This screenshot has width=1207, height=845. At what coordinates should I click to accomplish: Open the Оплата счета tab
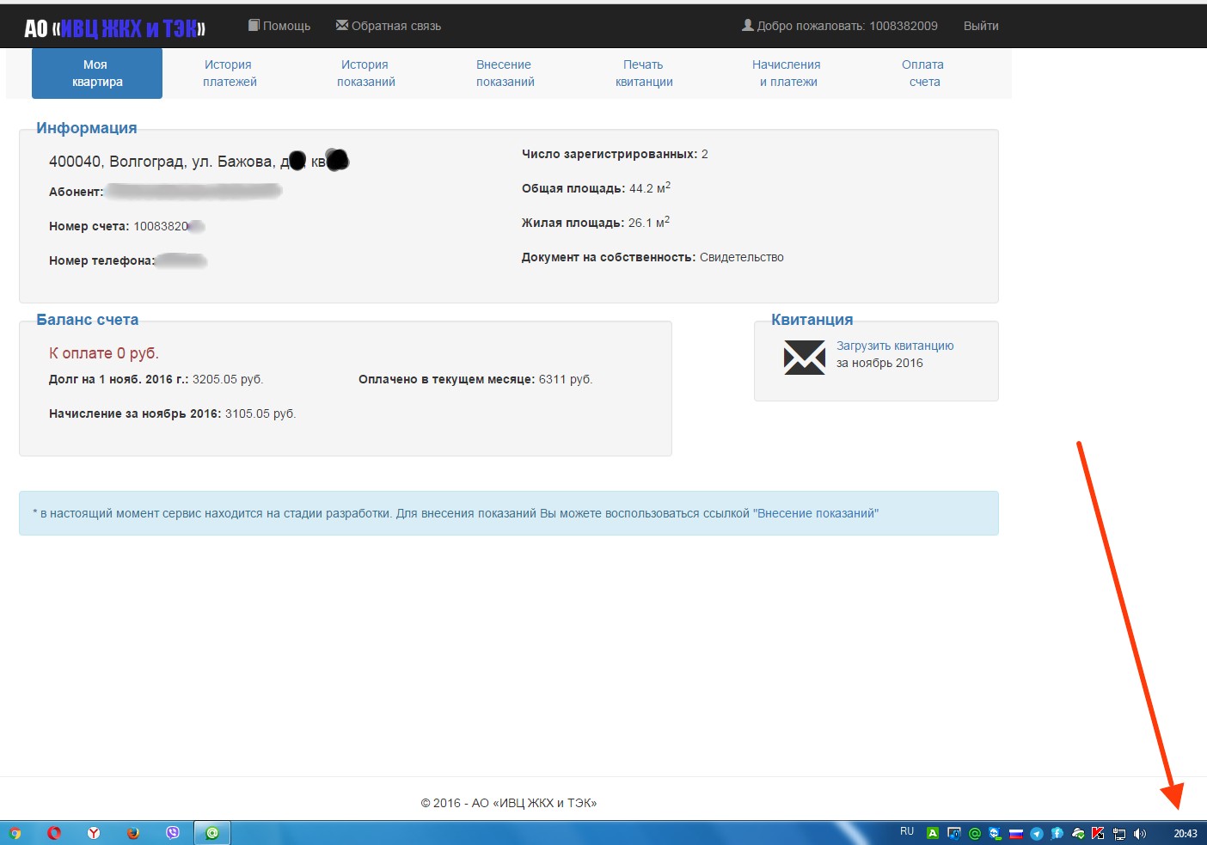pyautogui.click(x=924, y=73)
